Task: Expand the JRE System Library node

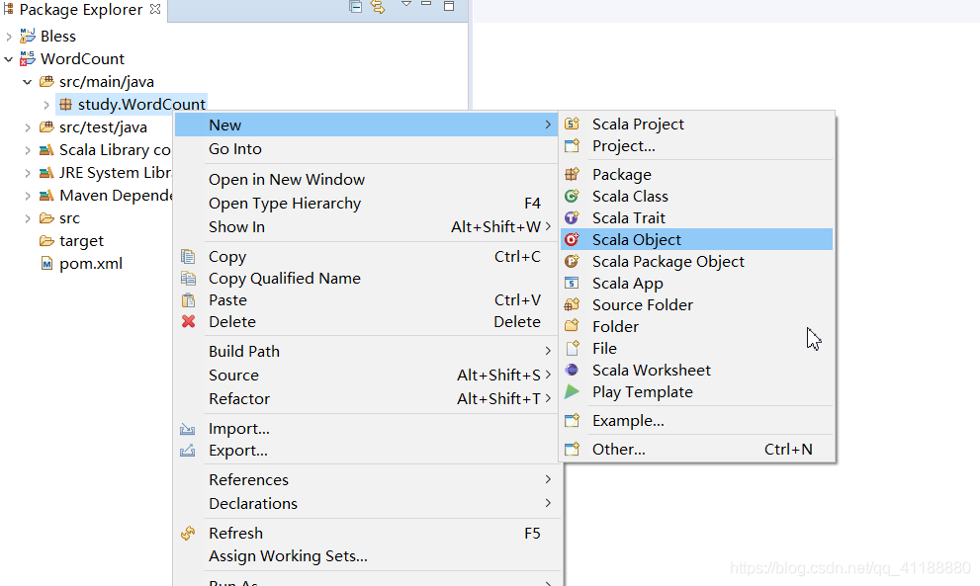Action: click(x=28, y=172)
